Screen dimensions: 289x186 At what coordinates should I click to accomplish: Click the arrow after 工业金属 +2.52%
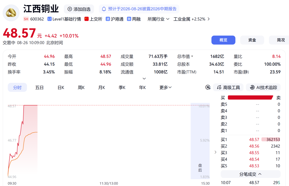[x=208, y=19]
